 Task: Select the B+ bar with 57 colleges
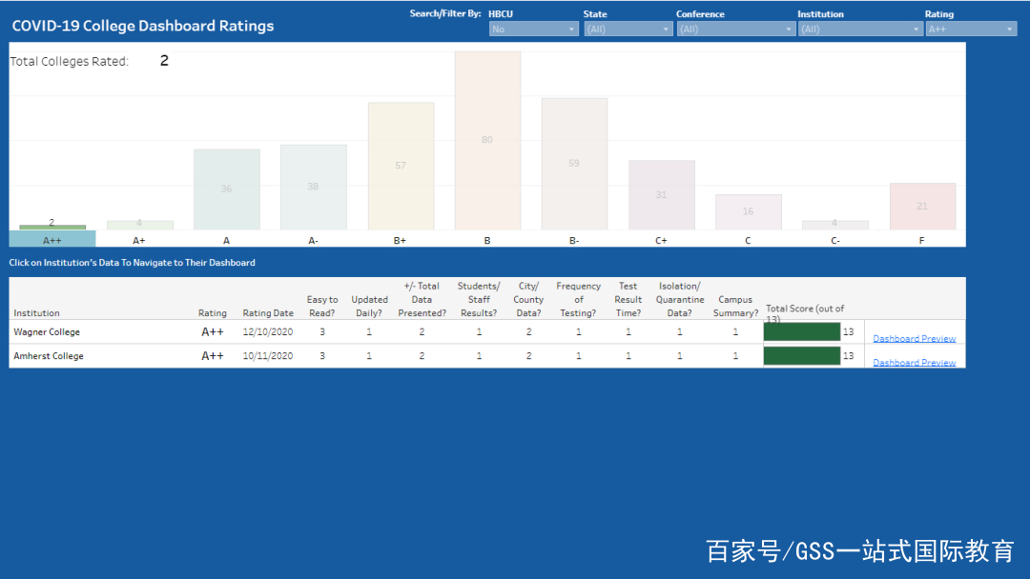coord(401,166)
